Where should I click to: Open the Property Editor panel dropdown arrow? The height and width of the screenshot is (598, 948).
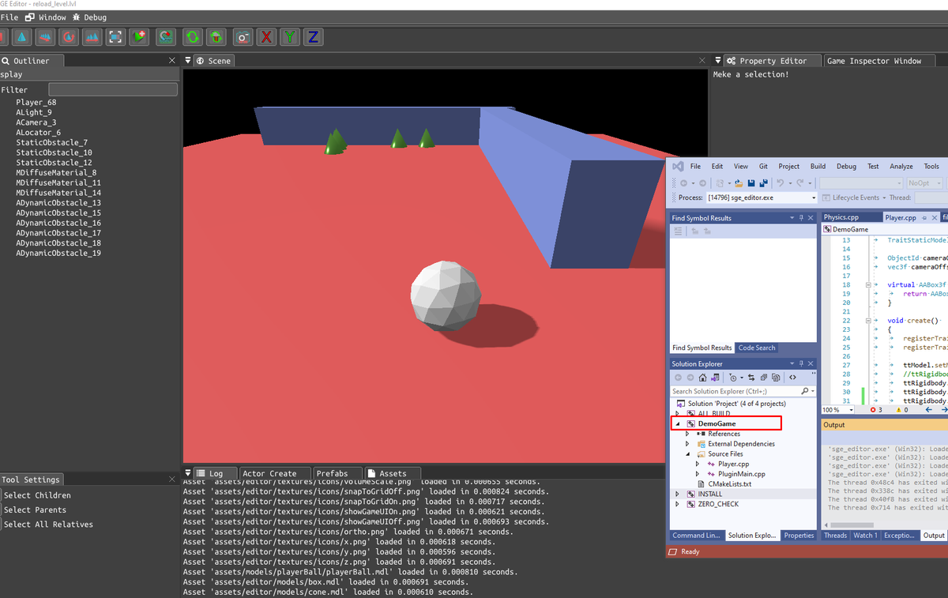[x=717, y=61]
